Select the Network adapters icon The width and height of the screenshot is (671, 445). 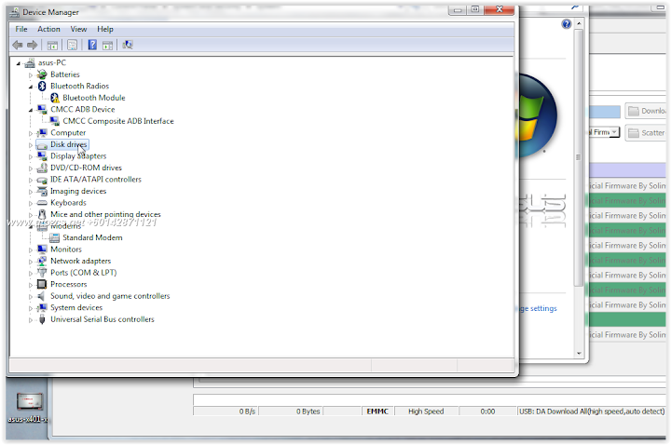42,261
